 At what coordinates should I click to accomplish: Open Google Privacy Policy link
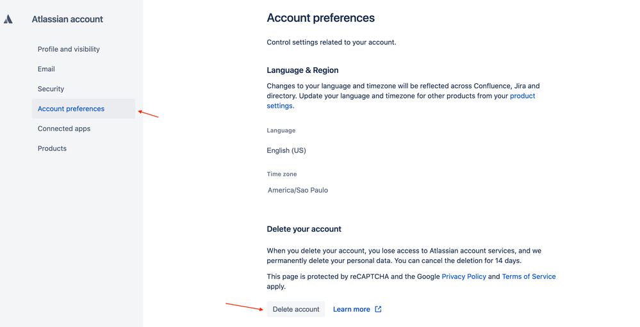click(463, 276)
